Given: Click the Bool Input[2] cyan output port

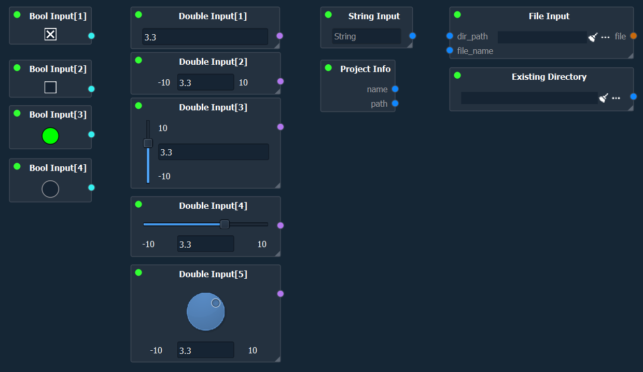Looking at the screenshot, I should point(91,89).
